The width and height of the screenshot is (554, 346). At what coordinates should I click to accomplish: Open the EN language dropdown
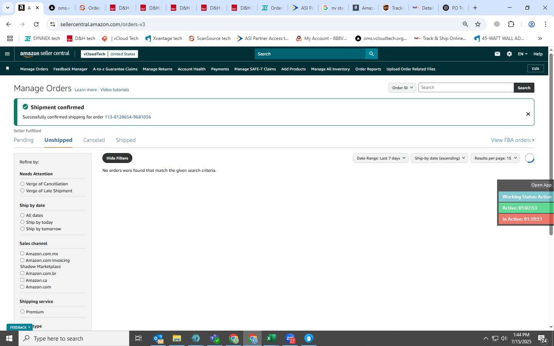coord(522,54)
